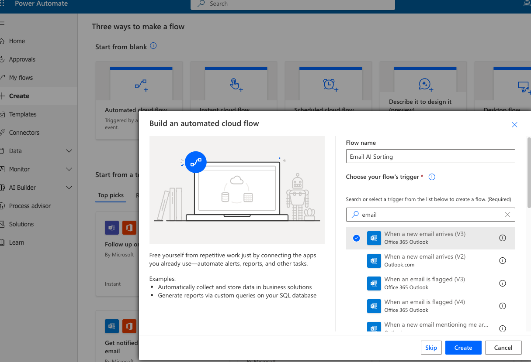Screen dimensions: 531x362
Task: Uncheck the 'When a new email arrives (V3)' trigger
Action: coord(357,238)
